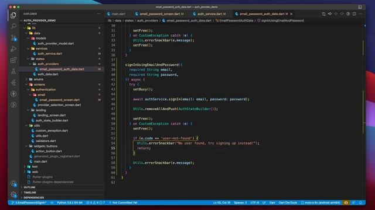Screen dimensions: 375x210
Task: Expand the web folder
Action: click(x=35, y=171)
